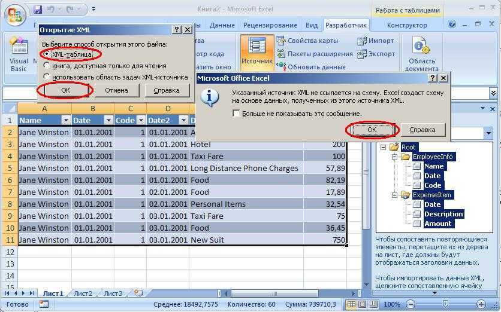501x312 pixels.
Task: Select the Code element in XML tree
Action: 433,185
